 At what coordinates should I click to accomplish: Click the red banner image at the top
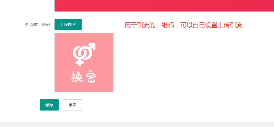click(164, 6)
